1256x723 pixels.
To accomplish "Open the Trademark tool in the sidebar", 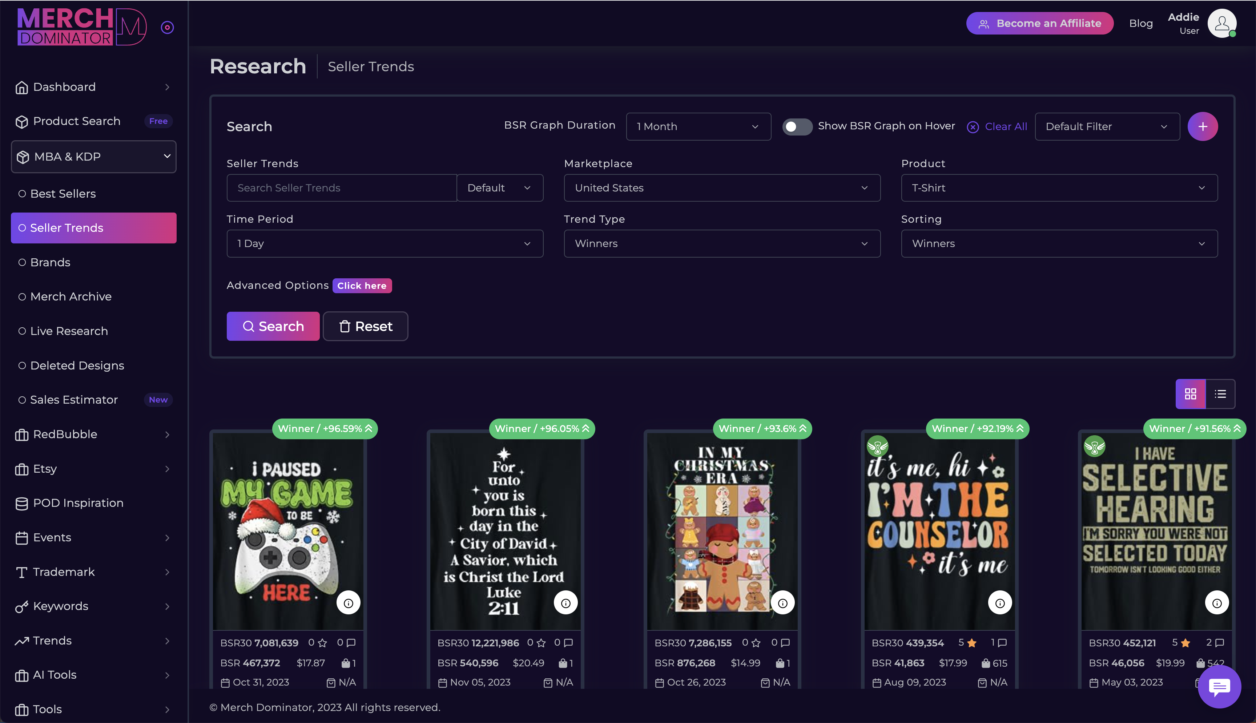I will 63,571.
